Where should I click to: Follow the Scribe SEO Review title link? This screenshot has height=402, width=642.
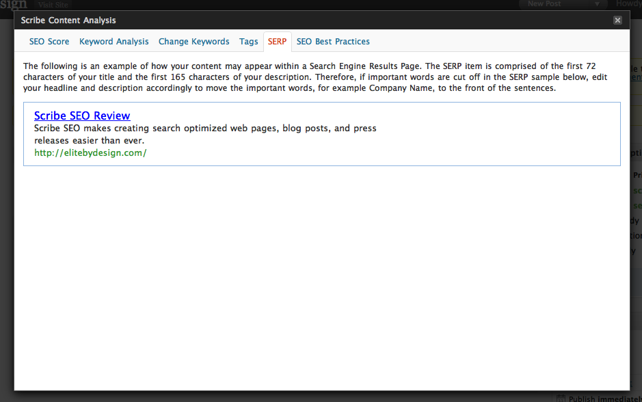(82, 116)
